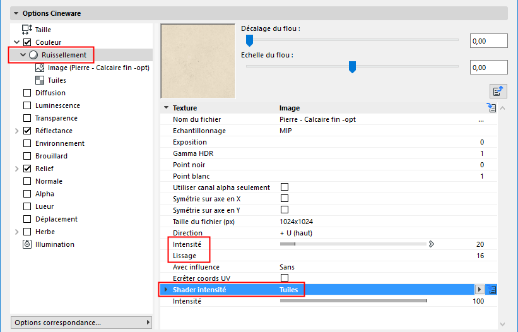The height and width of the screenshot is (332, 518).
Task: Select the Tuiles checkerboard icon
Action: (x=40, y=80)
